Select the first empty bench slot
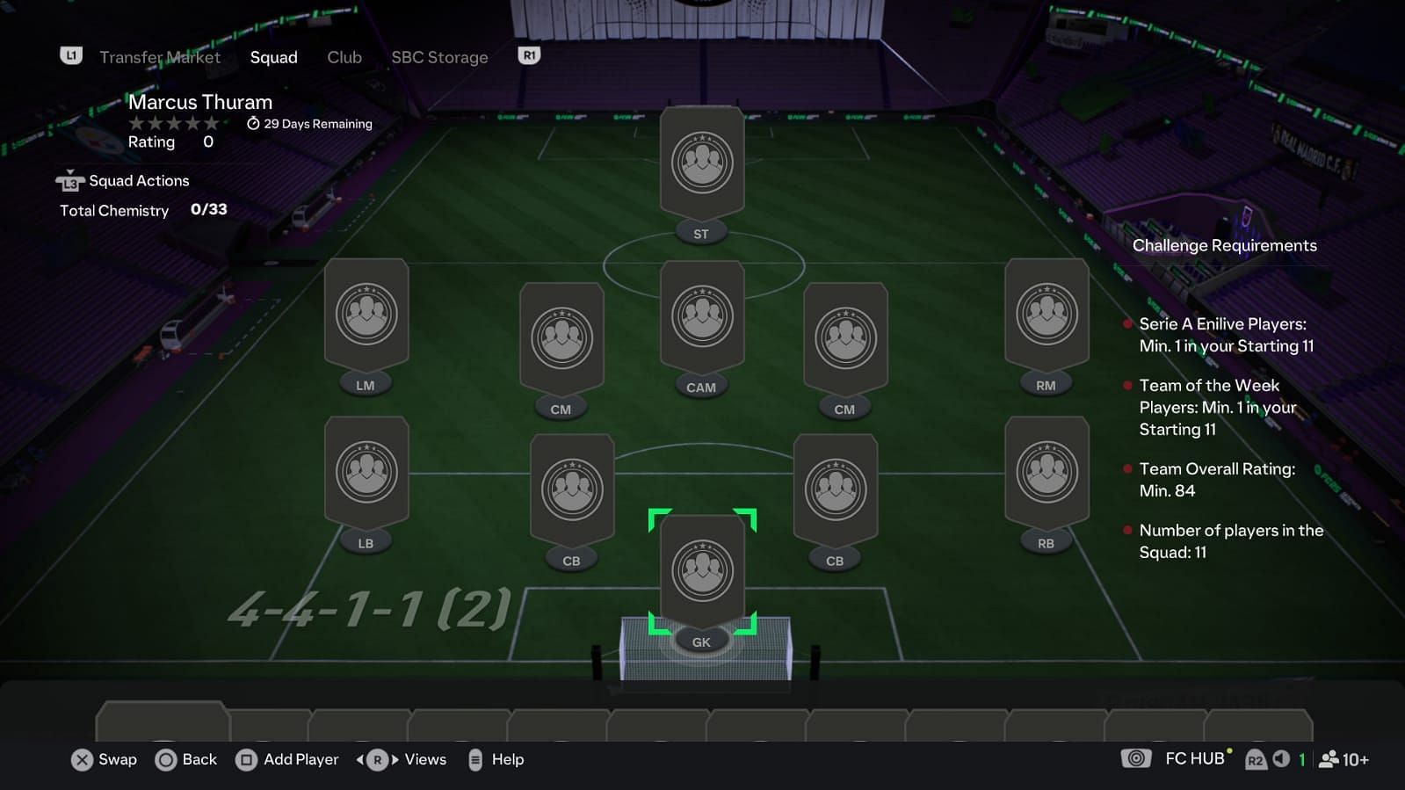This screenshot has height=790, width=1405. click(163, 721)
